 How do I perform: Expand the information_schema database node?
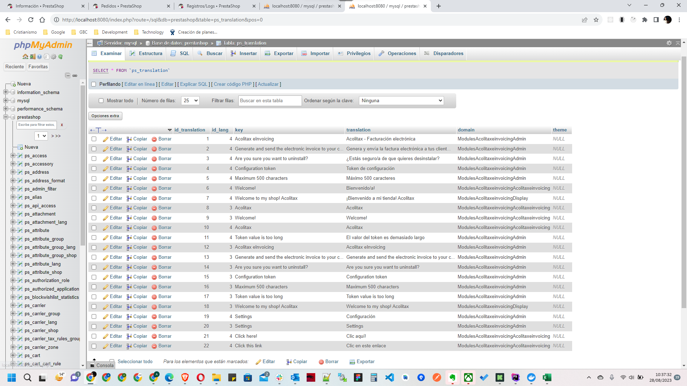[6, 92]
